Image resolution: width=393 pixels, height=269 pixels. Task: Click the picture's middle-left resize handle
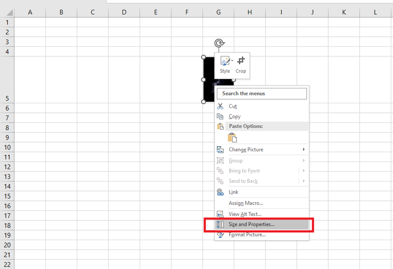point(203,80)
